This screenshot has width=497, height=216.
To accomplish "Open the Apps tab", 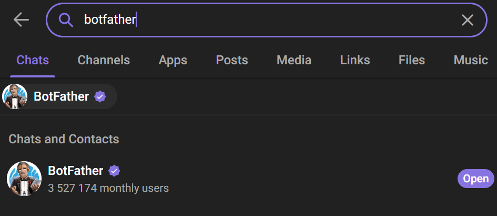I will pyautogui.click(x=173, y=60).
